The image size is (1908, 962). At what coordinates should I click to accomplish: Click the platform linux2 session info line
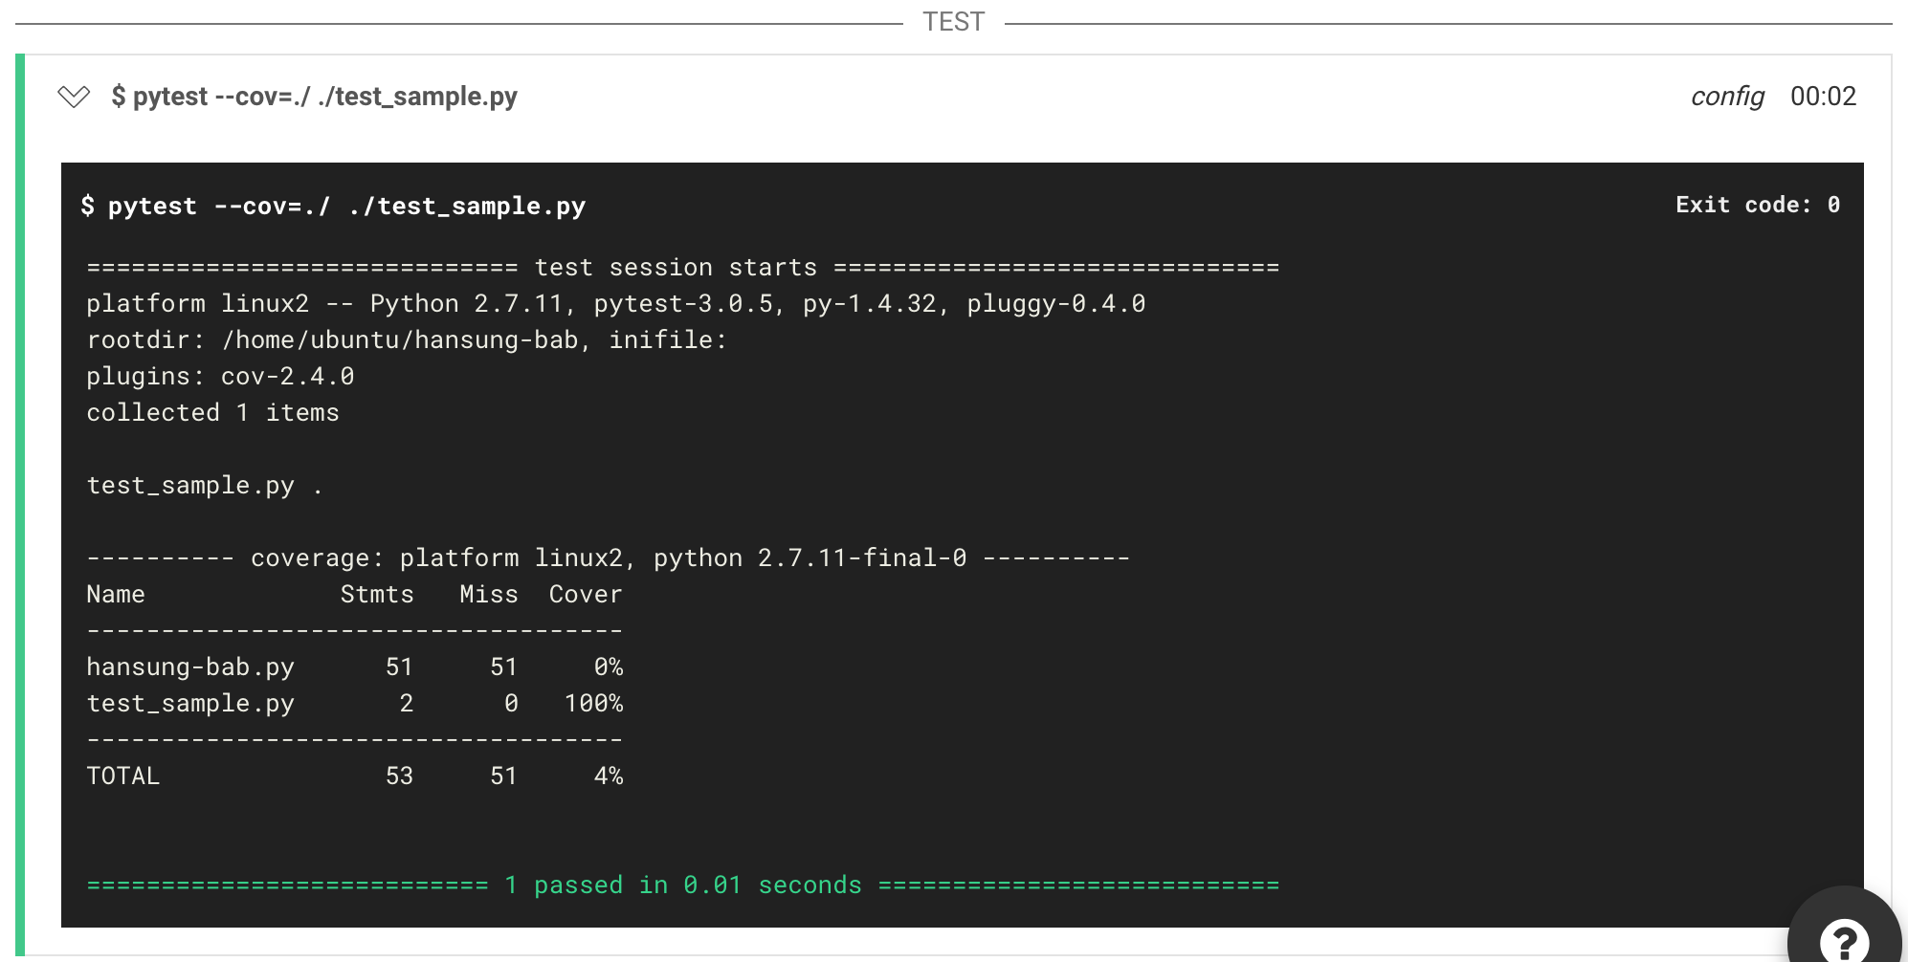point(615,303)
